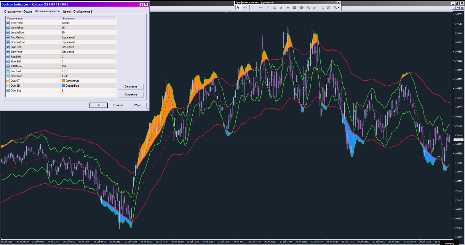Select the horizontal line tool
Screen dimensions: 465x245
pos(260,7)
